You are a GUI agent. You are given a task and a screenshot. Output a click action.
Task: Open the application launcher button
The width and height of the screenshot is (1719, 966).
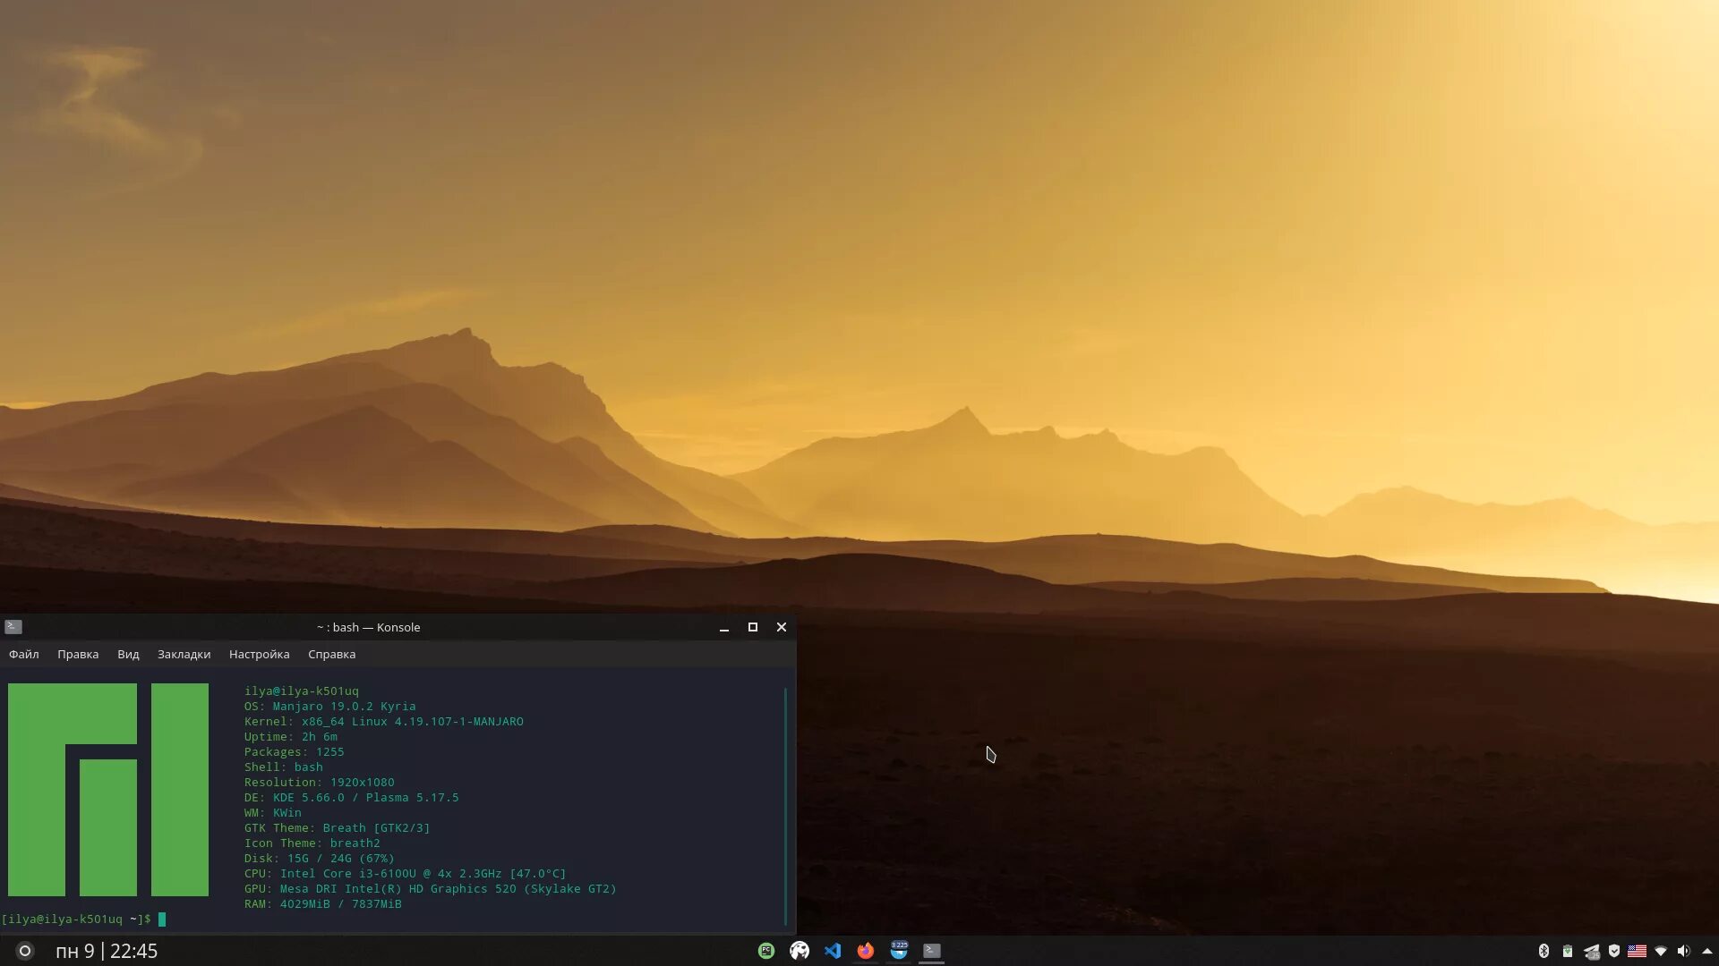click(x=25, y=951)
